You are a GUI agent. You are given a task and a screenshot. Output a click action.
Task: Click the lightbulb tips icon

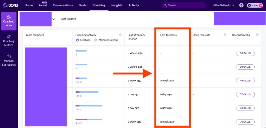[x=241, y=5]
